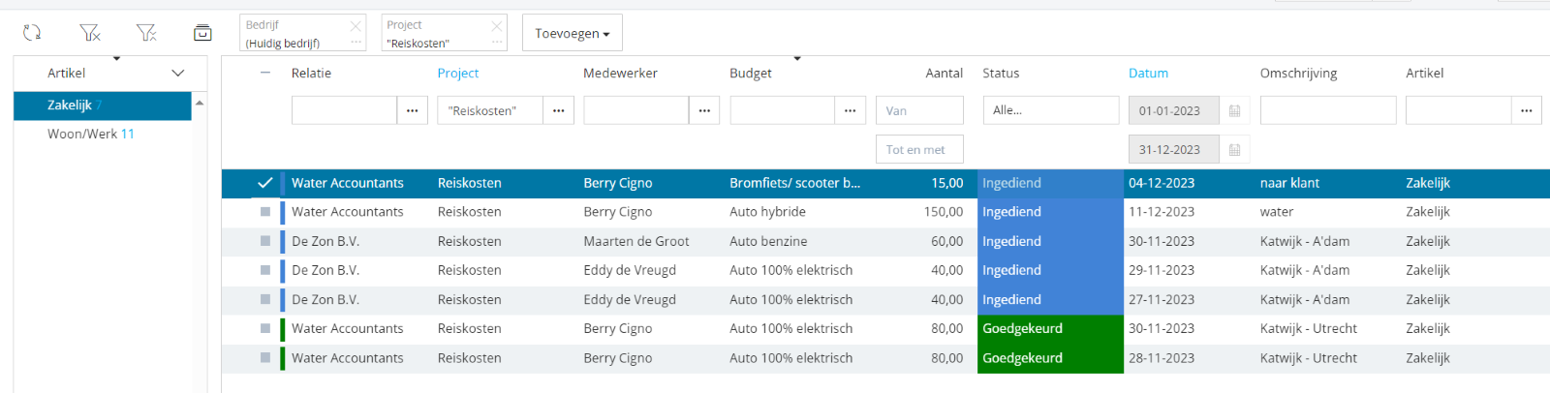Image resolution: width=1550 pixels, height=393 pixels.
Task: Click the Omschrijving filter input field
Action: pyautogui.click(x=1328, y=110)
